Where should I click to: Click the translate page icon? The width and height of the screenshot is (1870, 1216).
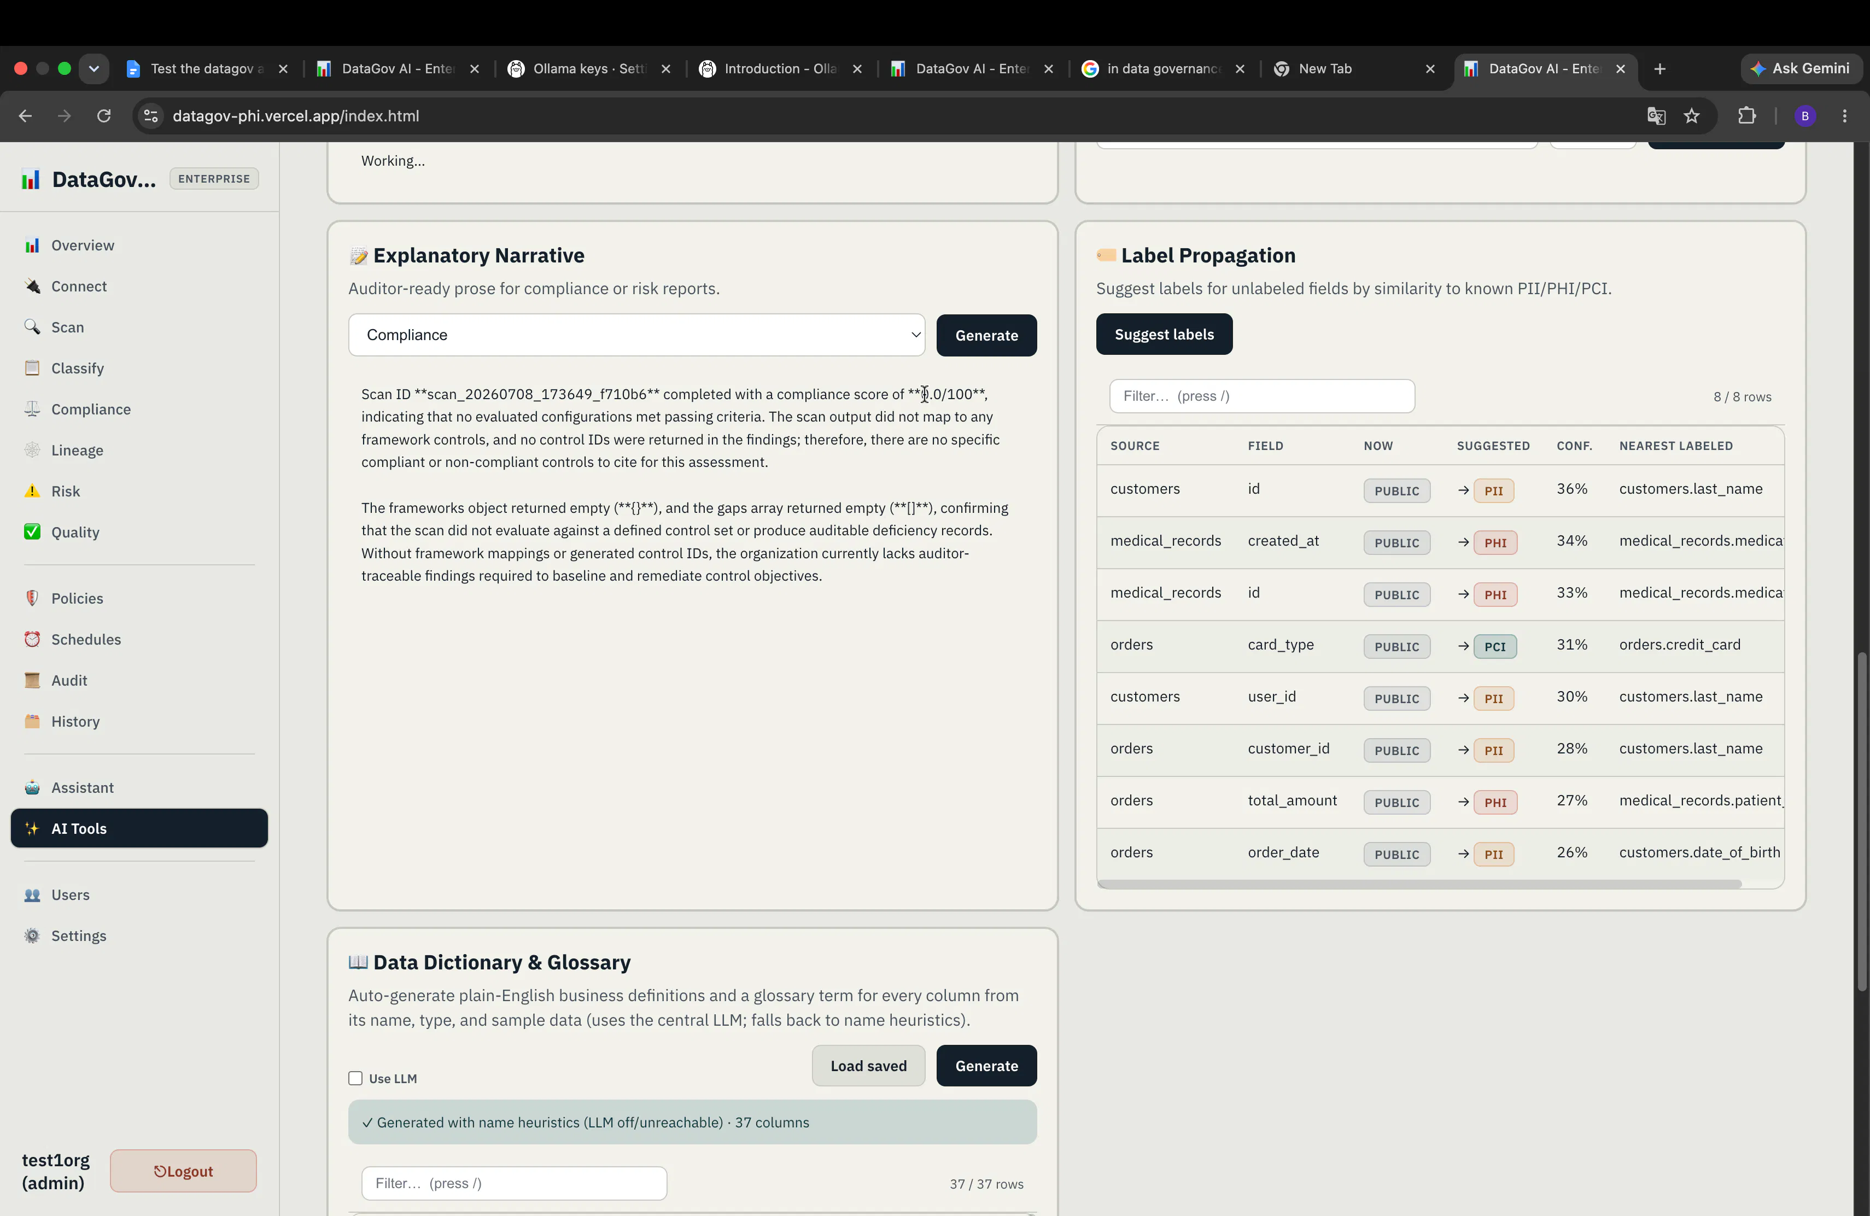click(1656, 115)
